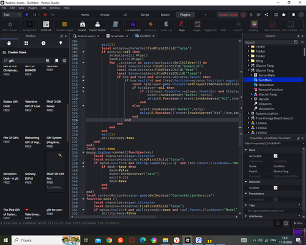Switch to the ServerMain script tab
The height and width of the screenshot is (245, 306).
point(118,36)
